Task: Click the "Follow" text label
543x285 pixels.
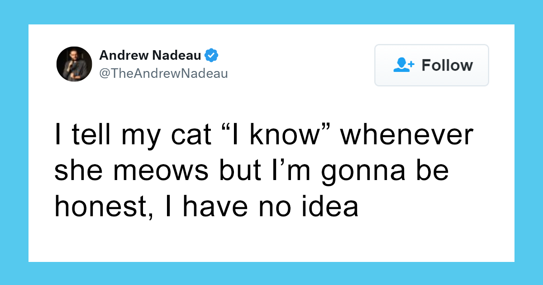Action: click(x=447, y=65)
